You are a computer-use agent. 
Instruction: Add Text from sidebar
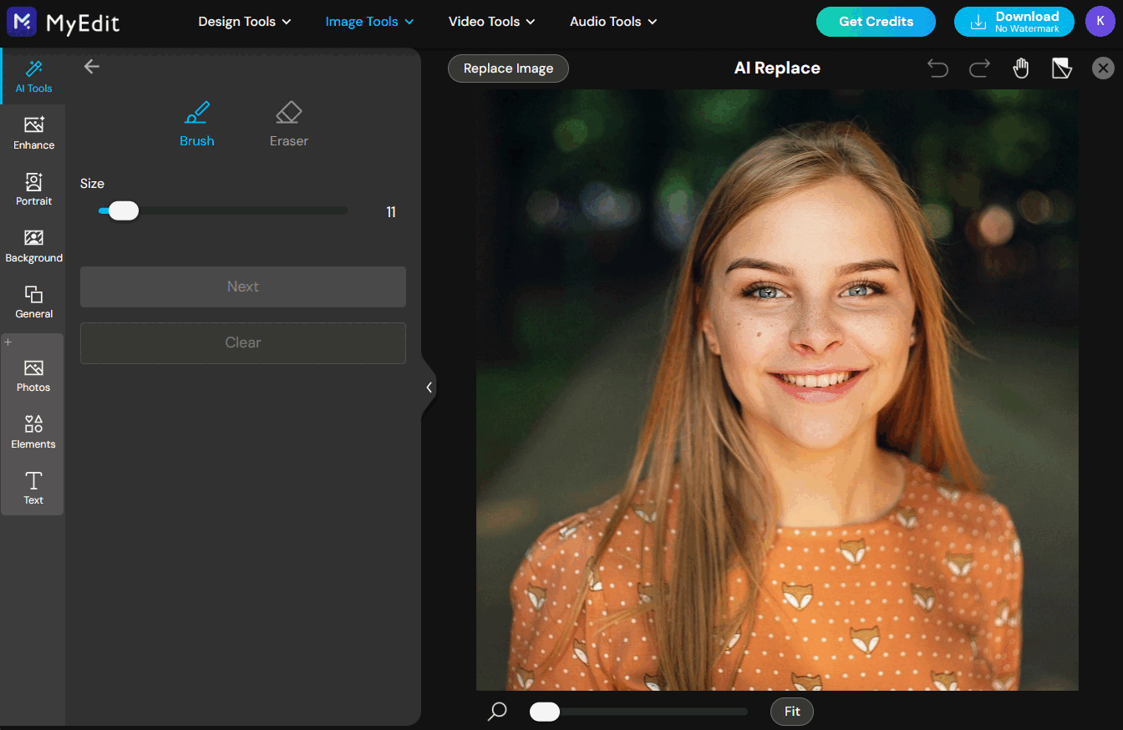click(33, 488)
